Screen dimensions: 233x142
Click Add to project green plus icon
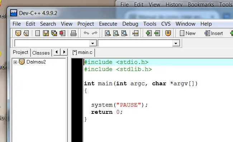pyautogui.click(x=149, y=33)
